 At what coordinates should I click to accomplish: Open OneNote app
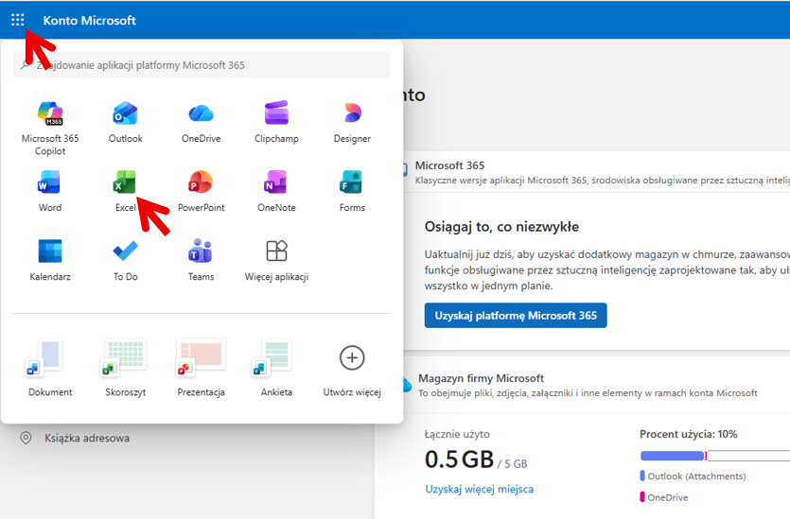[x=276, y=191]
